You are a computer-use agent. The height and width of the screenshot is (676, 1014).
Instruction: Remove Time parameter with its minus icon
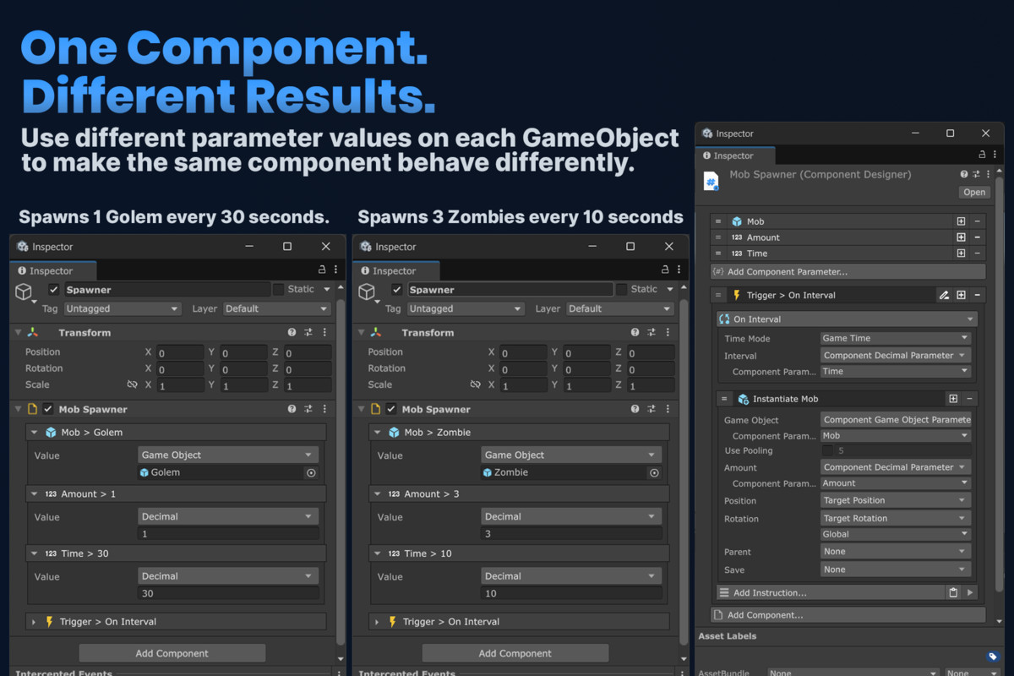977,253
